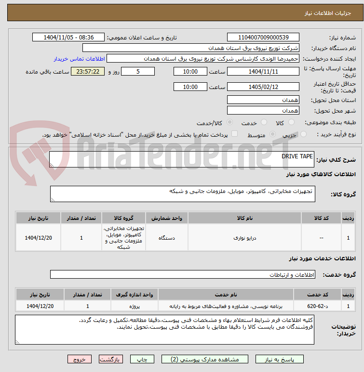Image resolution: width=364 pixels, height=372 pixels.
Task: Toggle the اسناد خزانه اسلامی payment checkbox
Action: tap(235, 134)
